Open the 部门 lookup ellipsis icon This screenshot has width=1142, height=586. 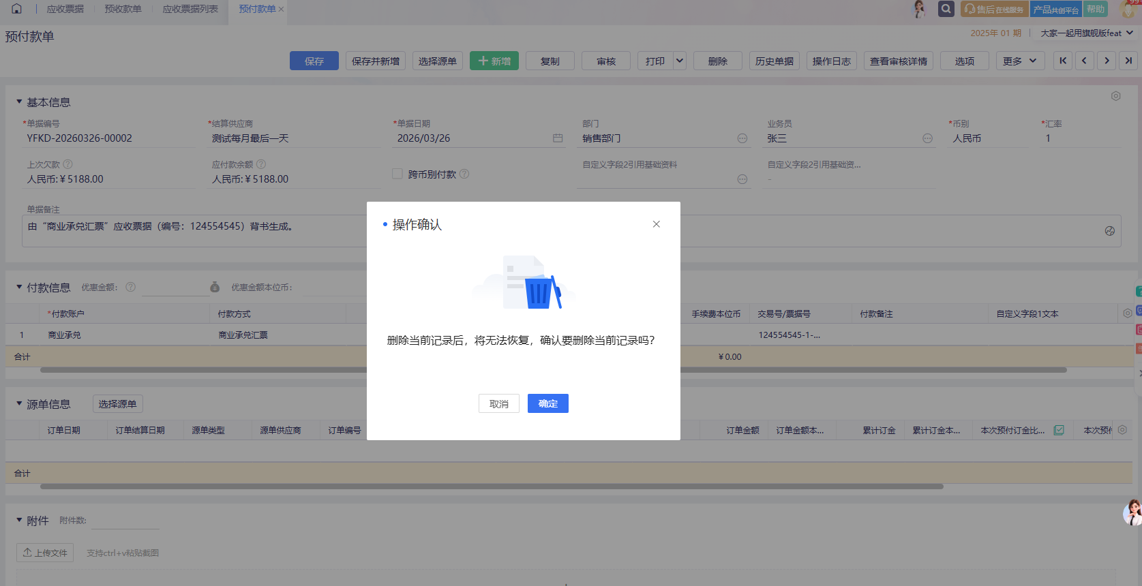[x=742, y=138]
